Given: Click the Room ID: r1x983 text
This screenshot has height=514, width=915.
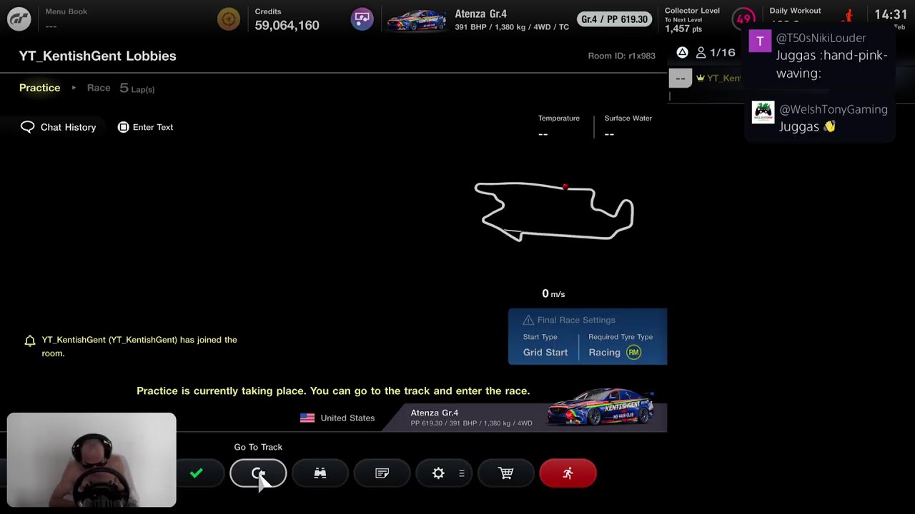Looking at the screenshot, I should click(x=621, y=56).
